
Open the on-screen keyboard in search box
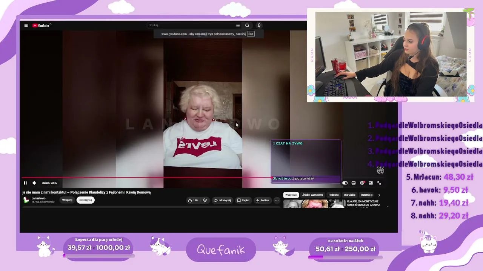point(238,26)
